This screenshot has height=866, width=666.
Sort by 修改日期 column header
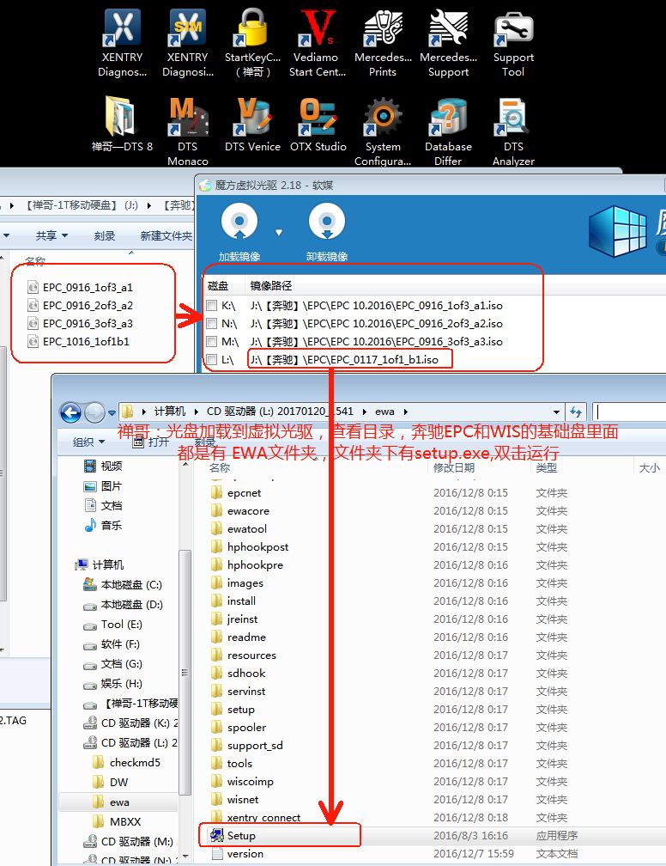(453, 467)
